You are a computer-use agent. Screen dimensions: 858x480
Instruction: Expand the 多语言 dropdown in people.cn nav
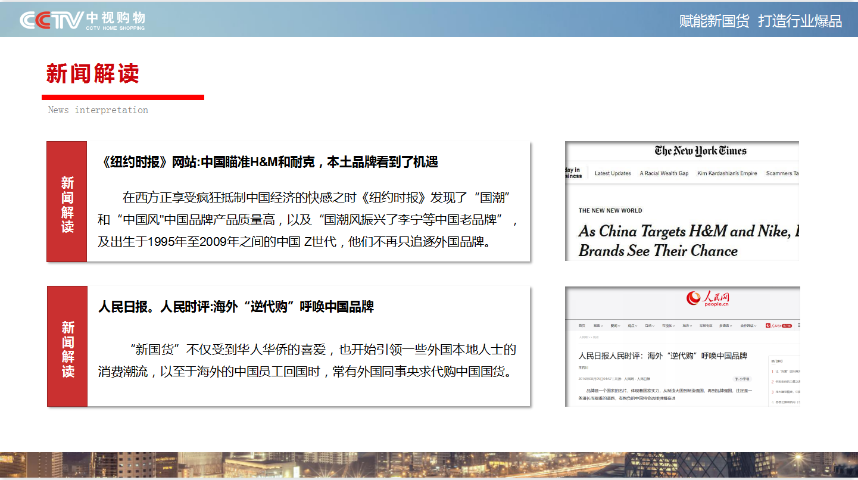coord(725,326)
